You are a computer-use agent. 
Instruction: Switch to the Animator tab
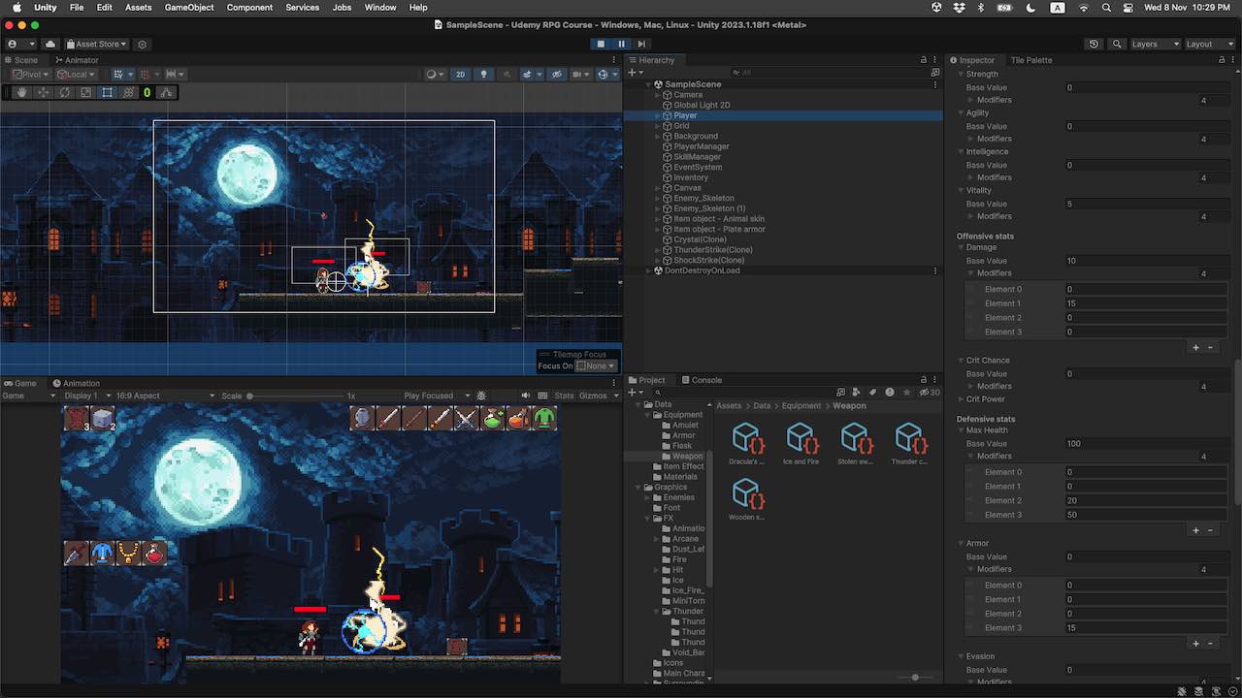[77, 60]
